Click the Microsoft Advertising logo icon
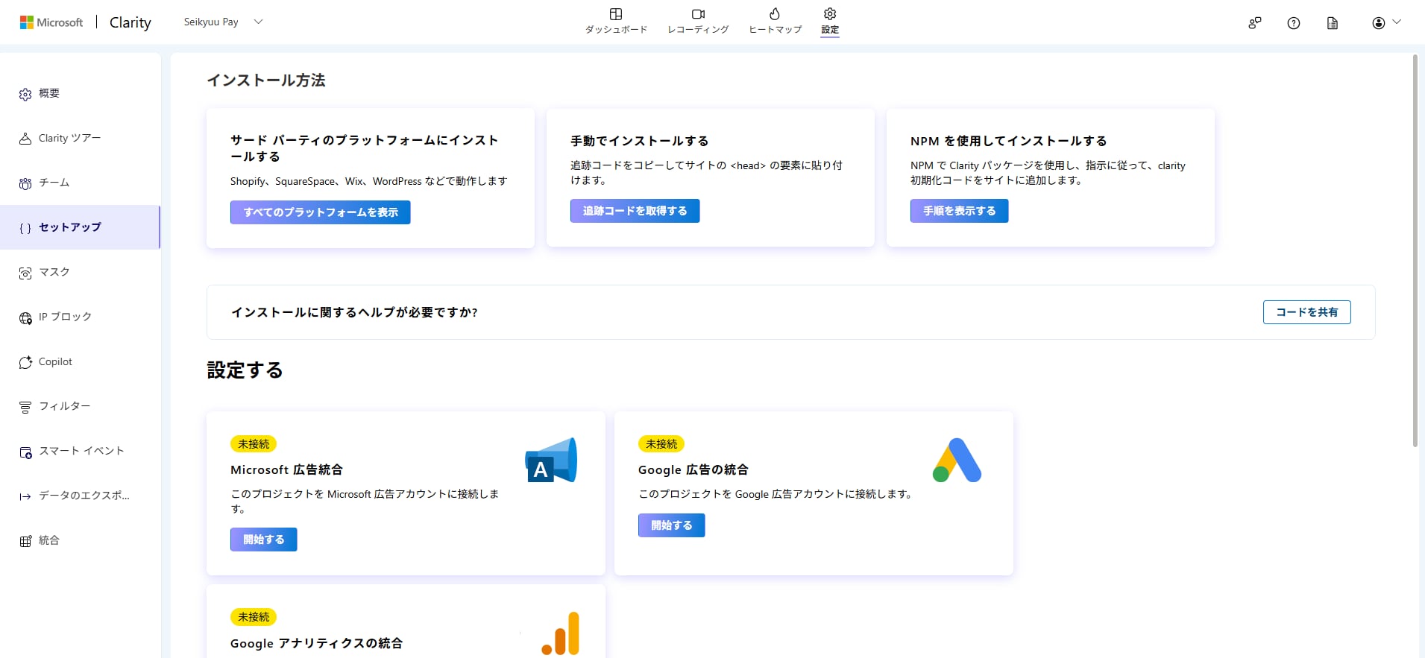 (551, 460)
